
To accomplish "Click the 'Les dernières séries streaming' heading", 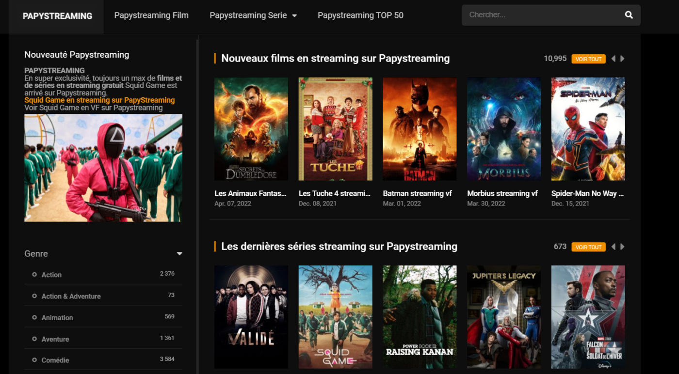I will tap(339, 246).
